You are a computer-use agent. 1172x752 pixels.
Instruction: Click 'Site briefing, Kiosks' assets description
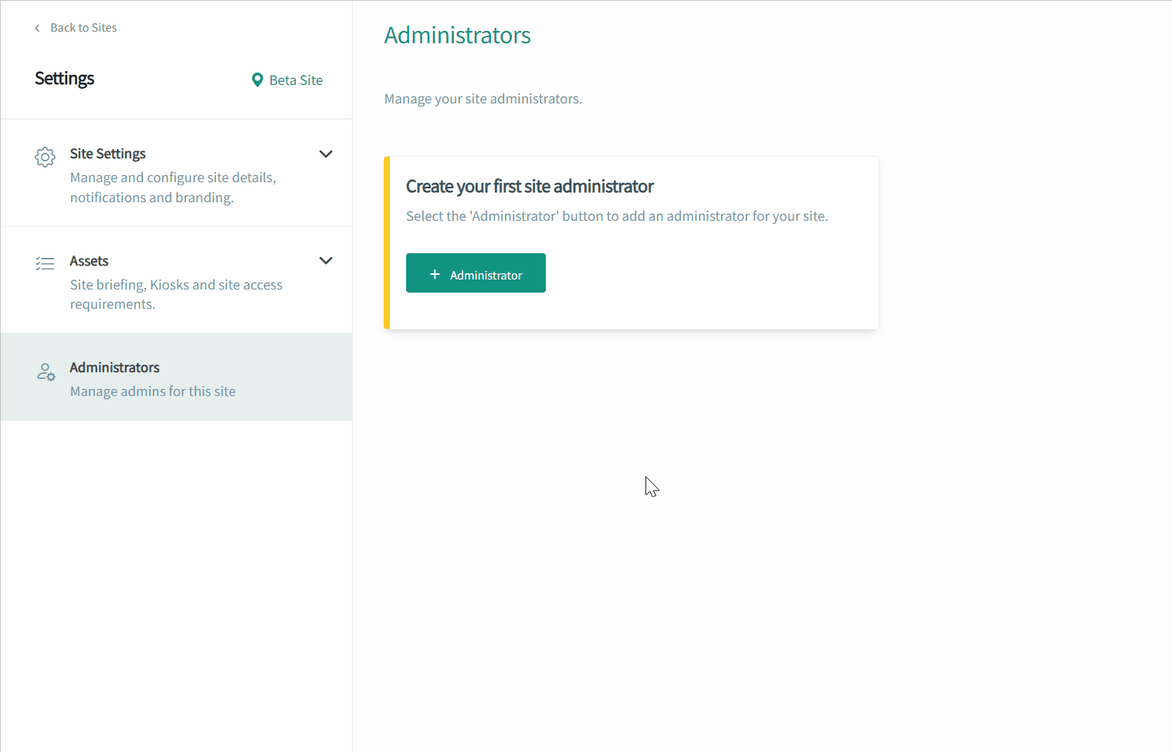click(176, 294)
